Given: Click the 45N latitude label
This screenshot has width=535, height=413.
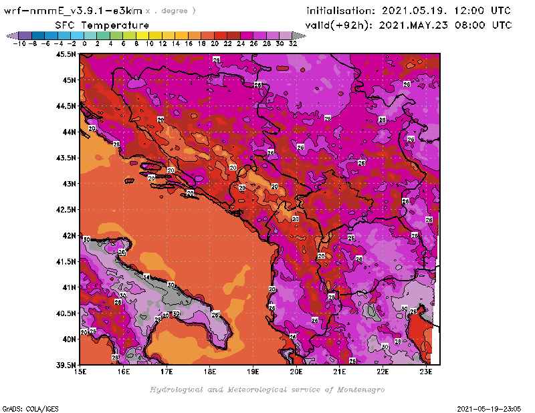Looking at the screenshot, I should pos(70,80).
